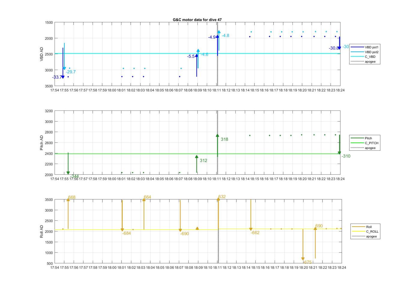This screenshot has height=296, width=420.
Task: Click the "-4.9" data label
Action: (212, 37)
